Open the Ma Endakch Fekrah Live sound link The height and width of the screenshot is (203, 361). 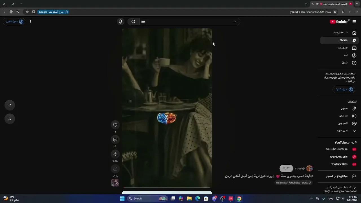pyautogui.click(x=293, y=183)
